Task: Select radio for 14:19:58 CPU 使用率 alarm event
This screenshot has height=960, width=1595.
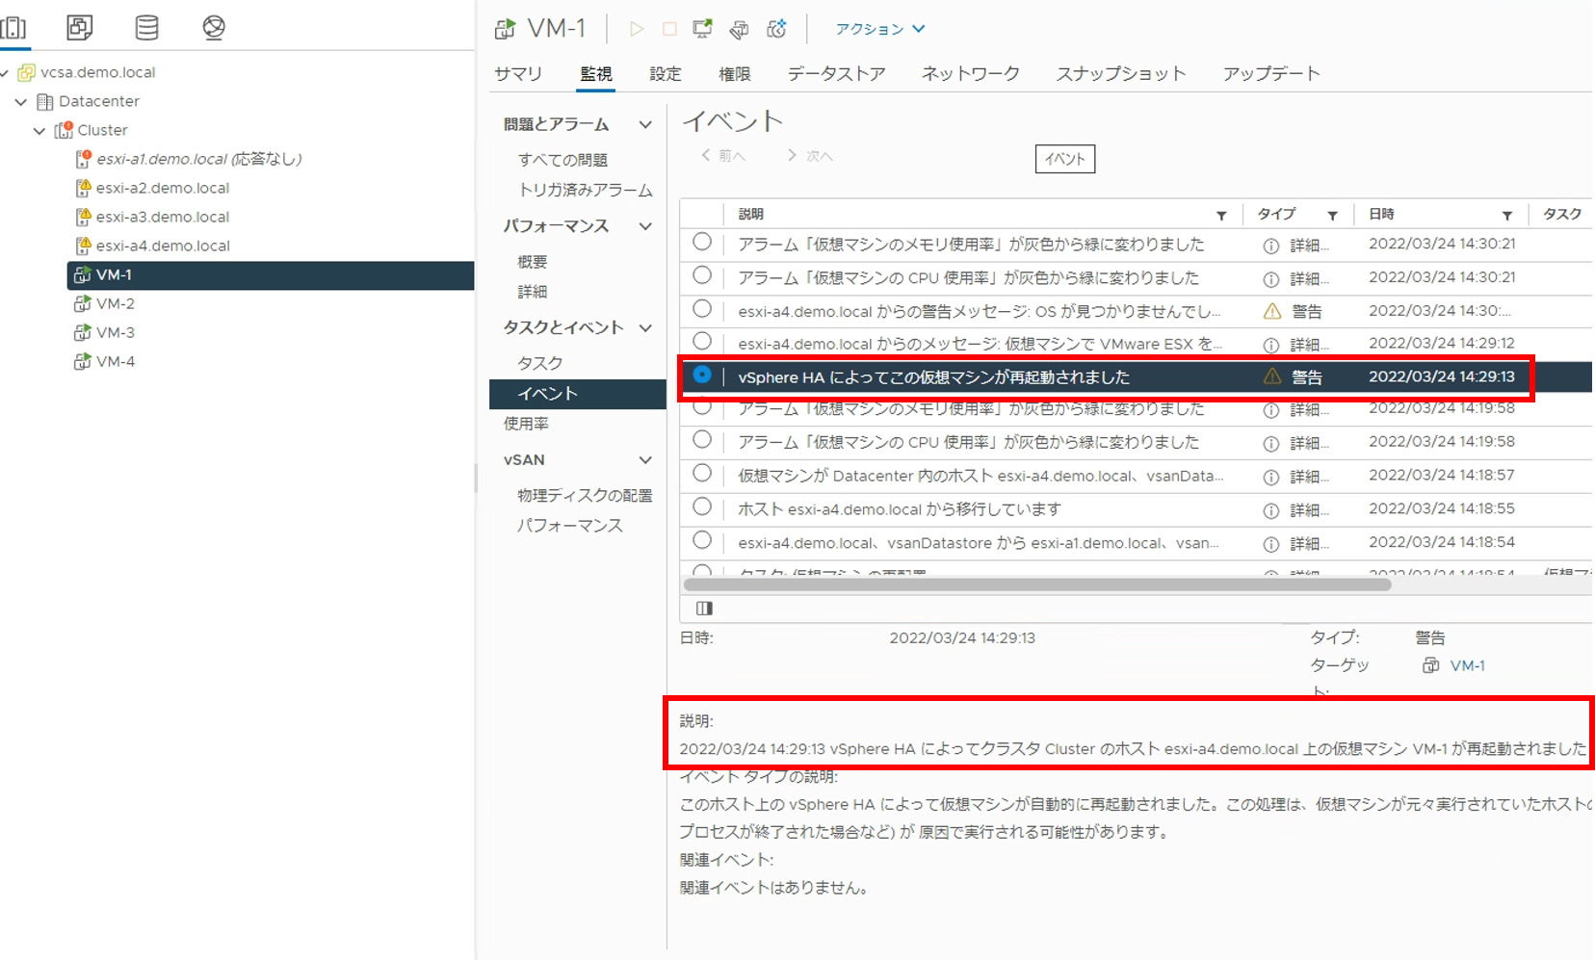Action: [x=702, y=439]
